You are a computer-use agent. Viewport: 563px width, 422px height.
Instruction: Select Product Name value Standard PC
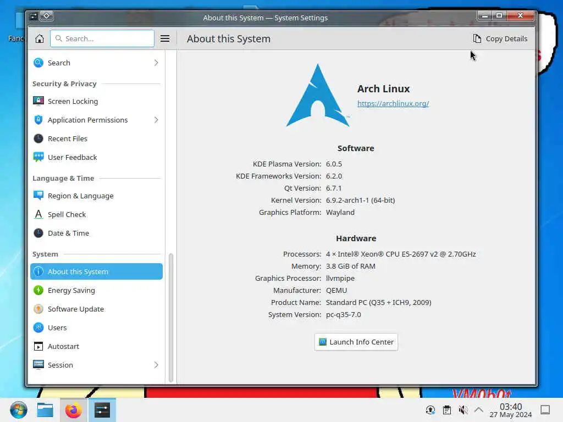[378, 303]
